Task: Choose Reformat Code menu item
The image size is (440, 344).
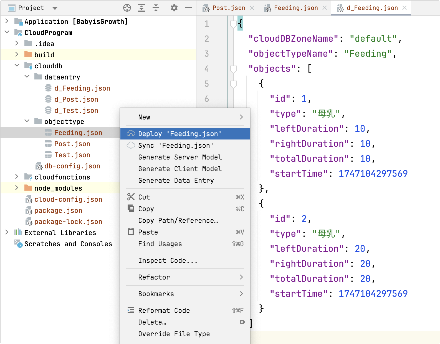Action: click(185, 310)
